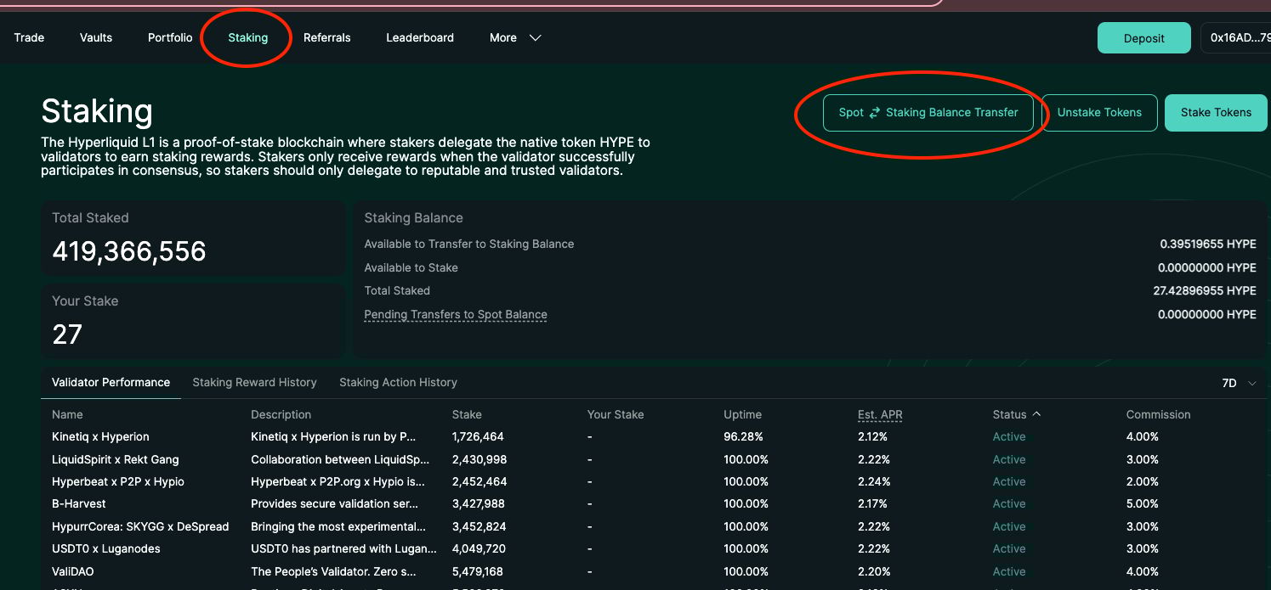Screen dimensions: 1271x590
Task: Click the 3,427,988 stake value
Action: (x=480, y=503)
